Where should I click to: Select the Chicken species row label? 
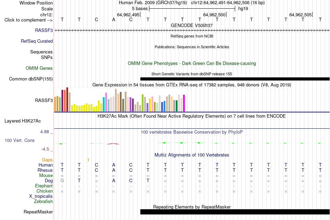pos(44,191)
